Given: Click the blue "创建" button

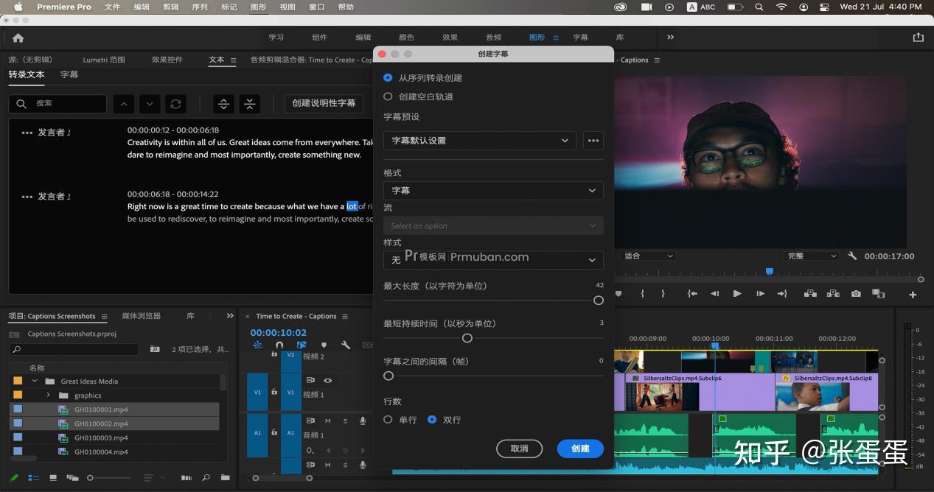Looking at the screenshot, I should (x=580, y=449).
